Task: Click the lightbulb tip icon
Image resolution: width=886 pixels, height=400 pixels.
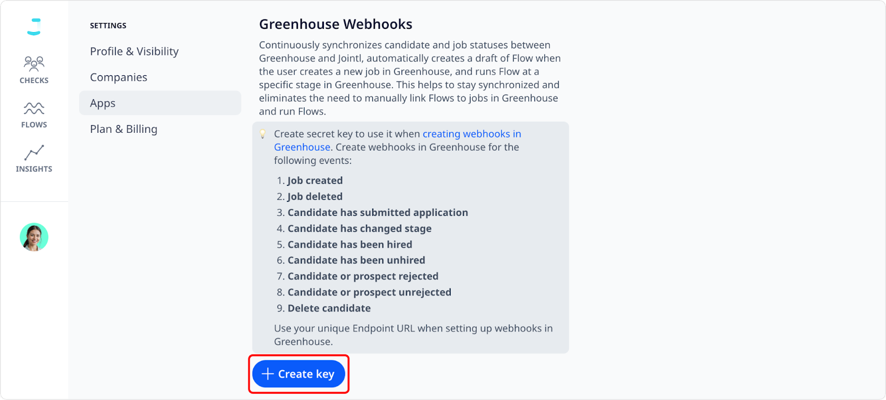Action: pyautogui.click(x=263, y=134)
